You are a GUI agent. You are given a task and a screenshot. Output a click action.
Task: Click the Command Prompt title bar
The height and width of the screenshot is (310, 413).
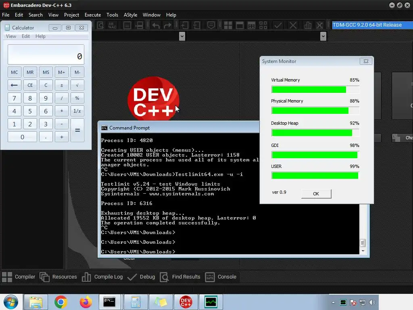(179, 128)
